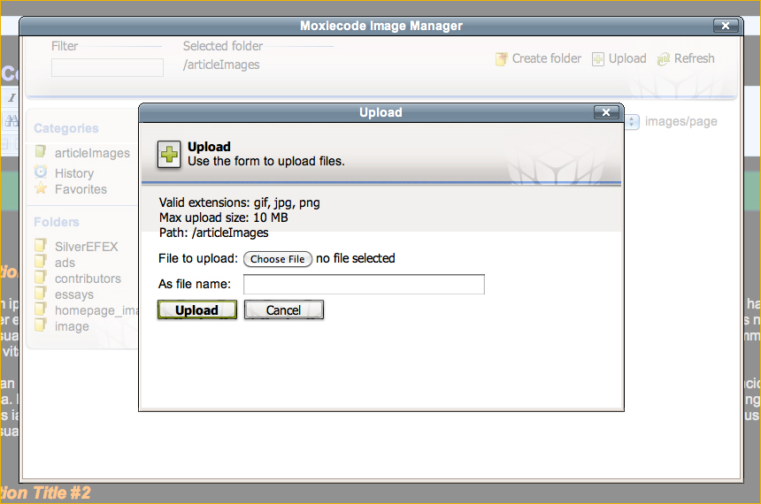Click the Upload icon in Image Manager toolbar

[x=598, y=59]
